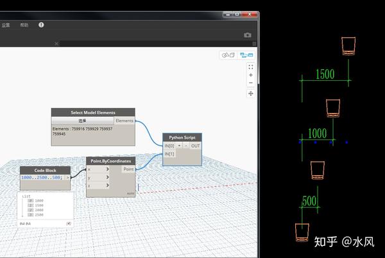Open the Help menu
Image resolution: width=385 pixels, height=258 pixels.
tap(24, 25)
